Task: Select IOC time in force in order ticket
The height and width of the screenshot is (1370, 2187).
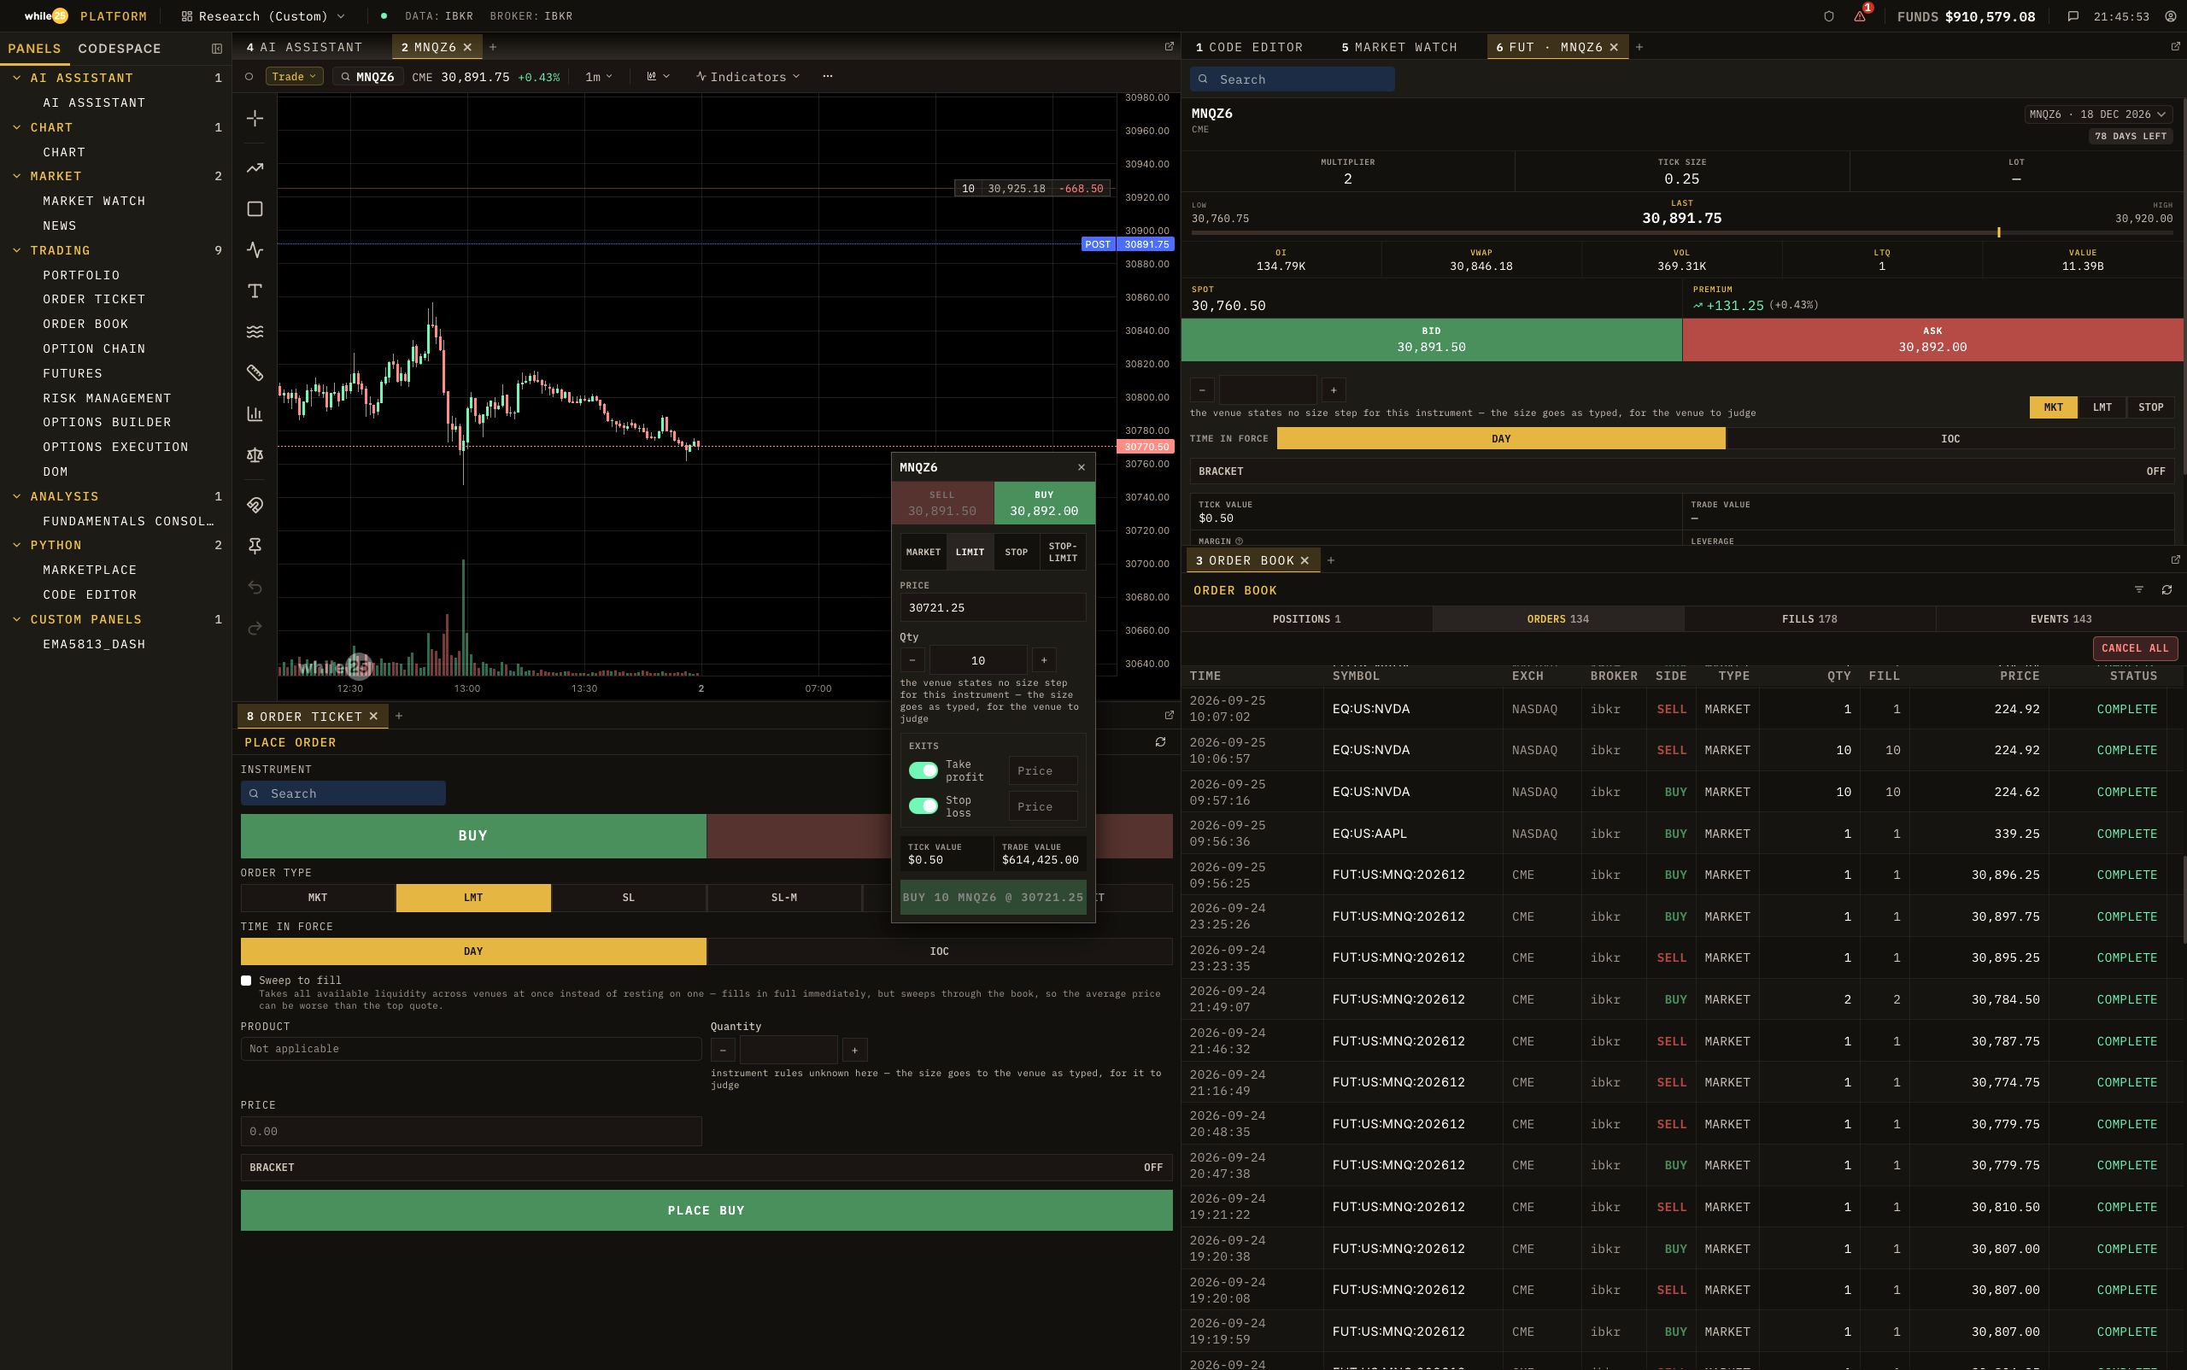Action: point(939,951)
